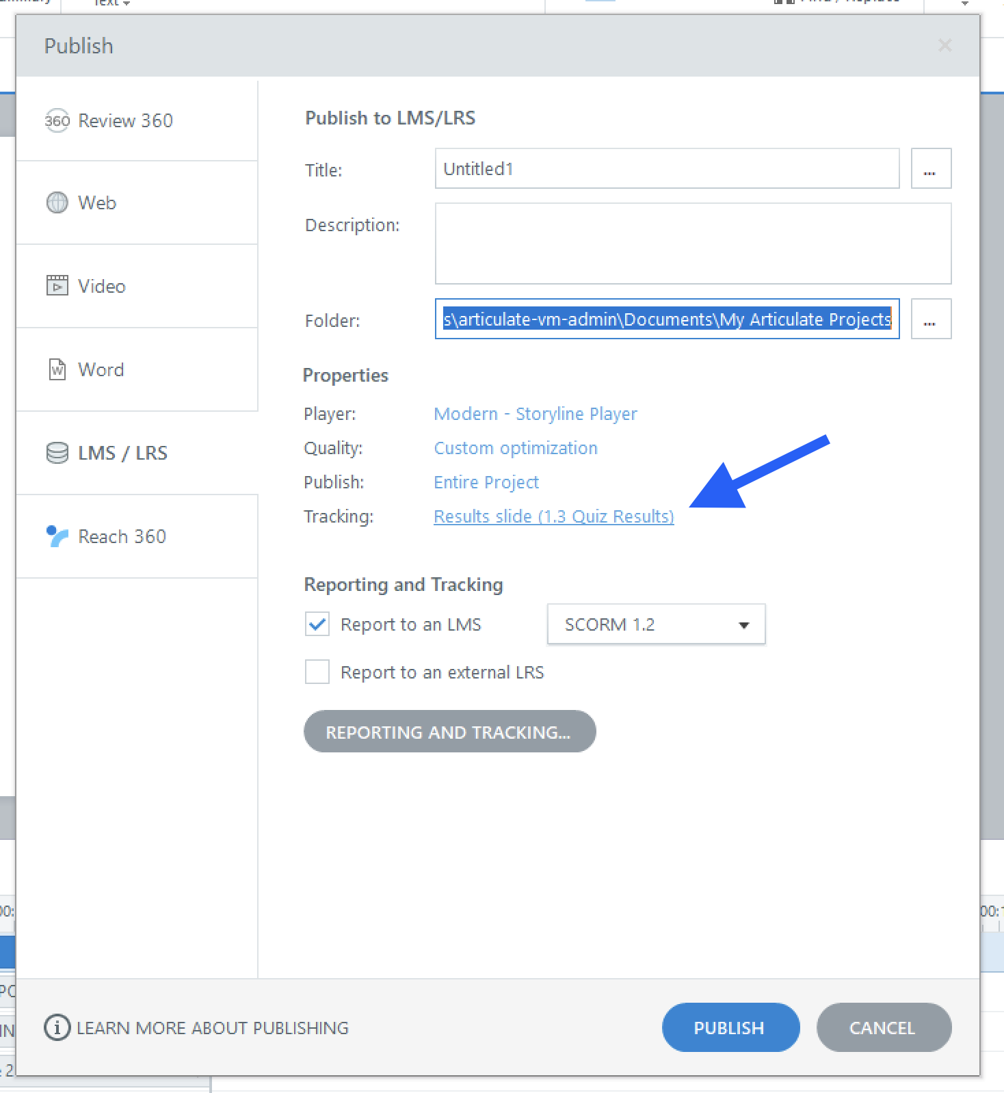This screenshot has height=1093, width=1004.
Task: Browse for folder using ellipsis button
Action: click(931, 319)
